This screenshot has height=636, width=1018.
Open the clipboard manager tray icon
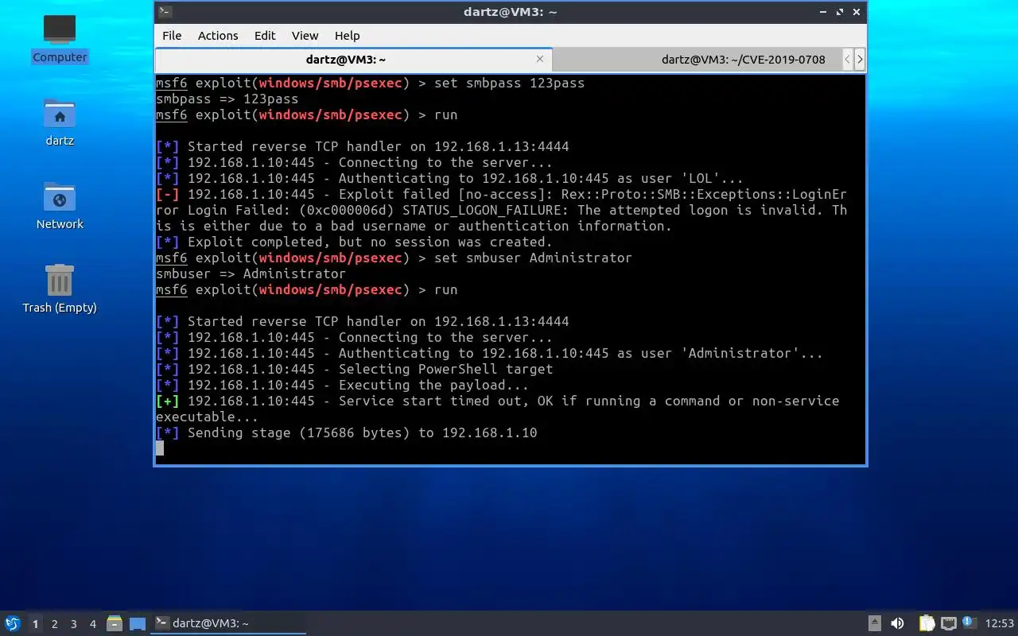pyautogui.click(x=927, y=623)
